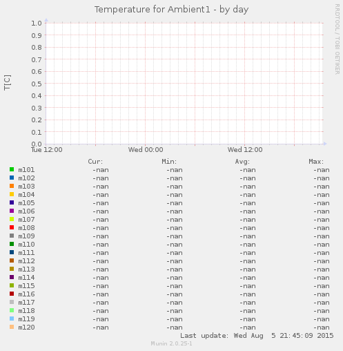Click the m106 purple legend swatch
343x351 pixels.
pos(12,211)
